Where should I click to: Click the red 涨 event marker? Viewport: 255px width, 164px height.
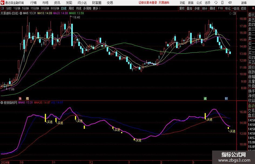[20, 98]
